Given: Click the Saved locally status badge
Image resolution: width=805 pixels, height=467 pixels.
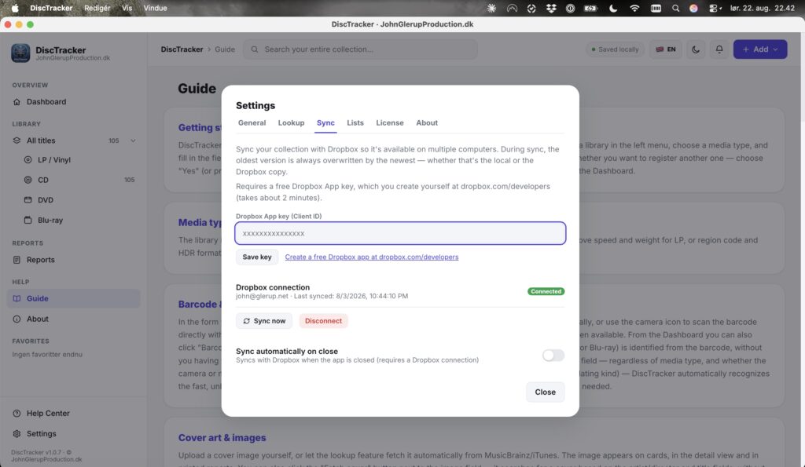Looking at the screenshot, I should pos(615,49).
